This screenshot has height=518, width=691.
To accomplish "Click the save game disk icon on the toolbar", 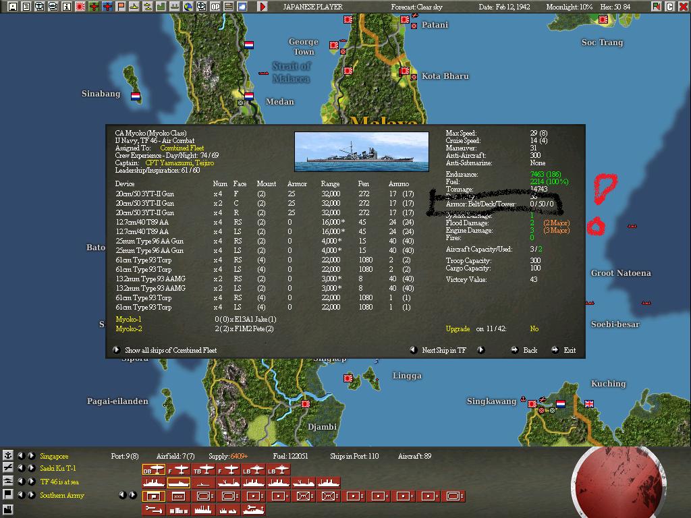I will 13,6.
